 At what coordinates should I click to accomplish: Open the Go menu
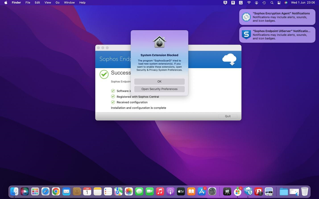[x=58, y=3]
